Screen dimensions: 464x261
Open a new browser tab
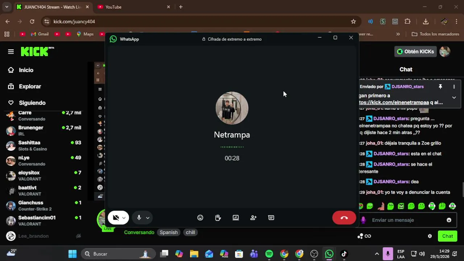click(181, 7)
